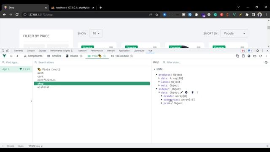Toggle the device toolbar icon
Viewport: 270px width, 152px height.
(8, 51)
